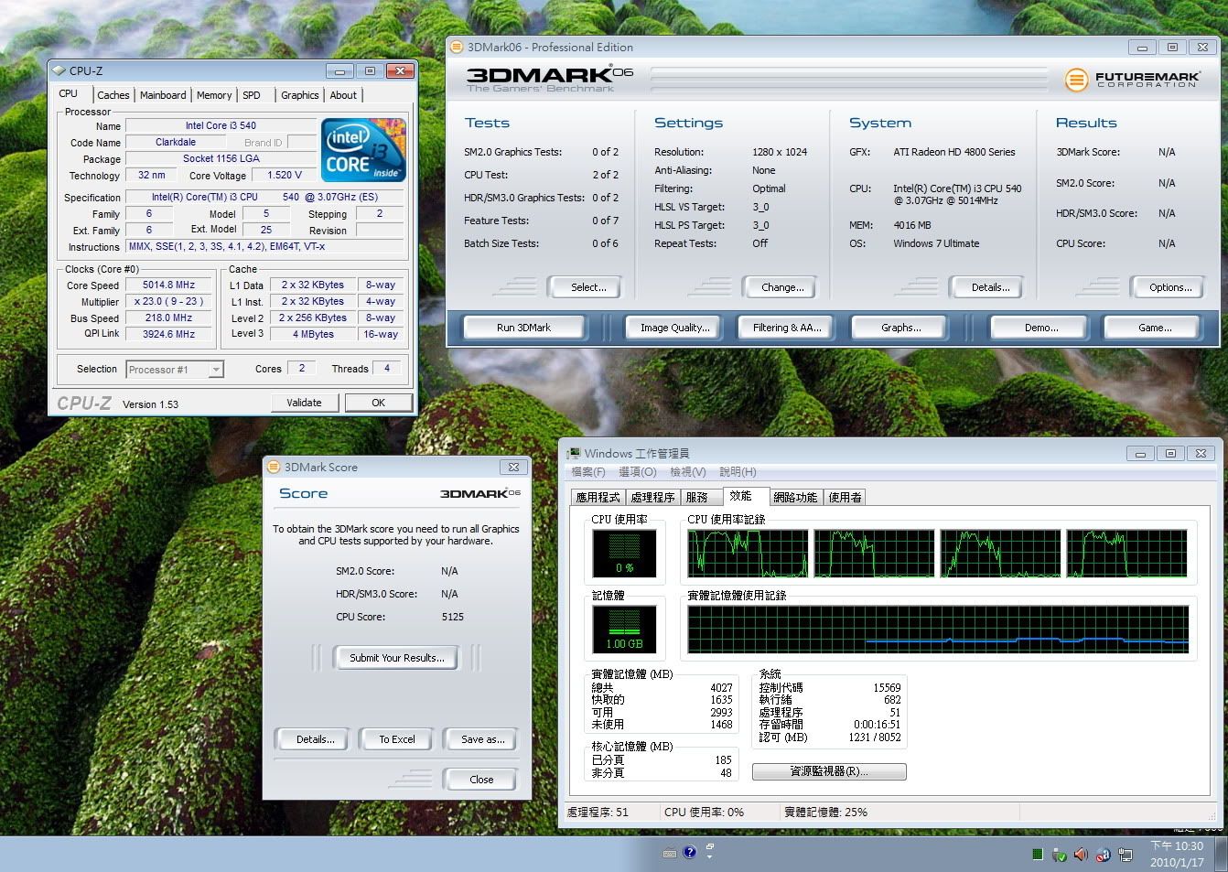Open the network connection tray icon
1228x872 pixels.
1125,855
